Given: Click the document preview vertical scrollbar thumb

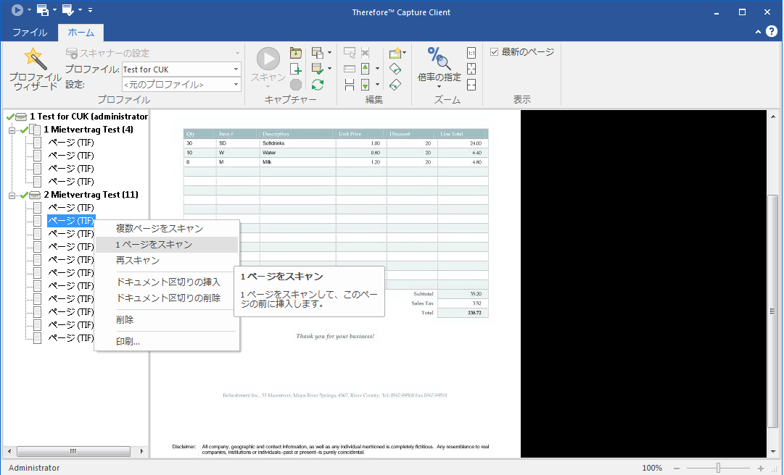Looking at the screenshot, I should point(772,311).
